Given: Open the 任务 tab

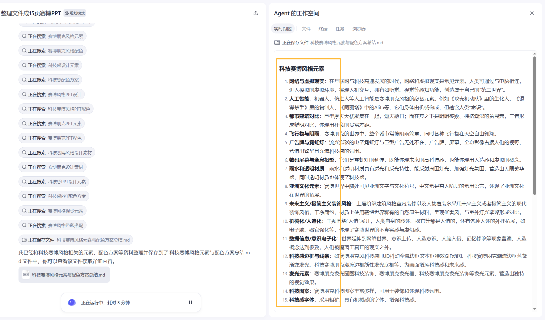Looking at the screenshot, I should [x=340, y=29].
